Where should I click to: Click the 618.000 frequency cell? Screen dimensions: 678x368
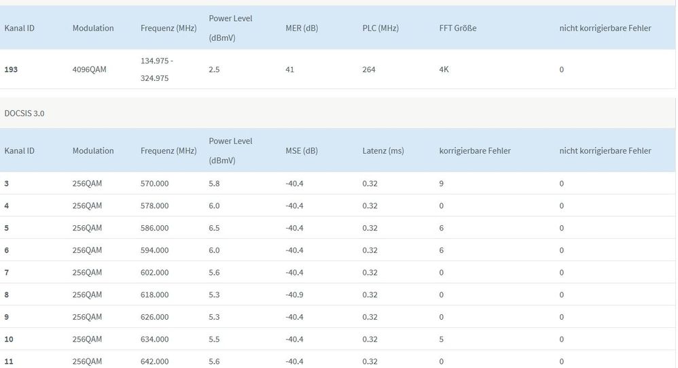[154, 295]
